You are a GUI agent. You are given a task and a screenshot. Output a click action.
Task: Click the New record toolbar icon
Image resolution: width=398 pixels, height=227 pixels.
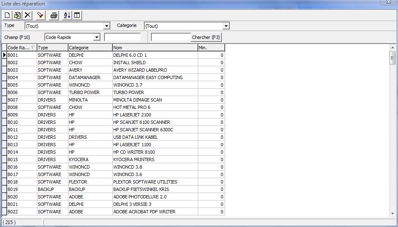click(x=7, y=15)
